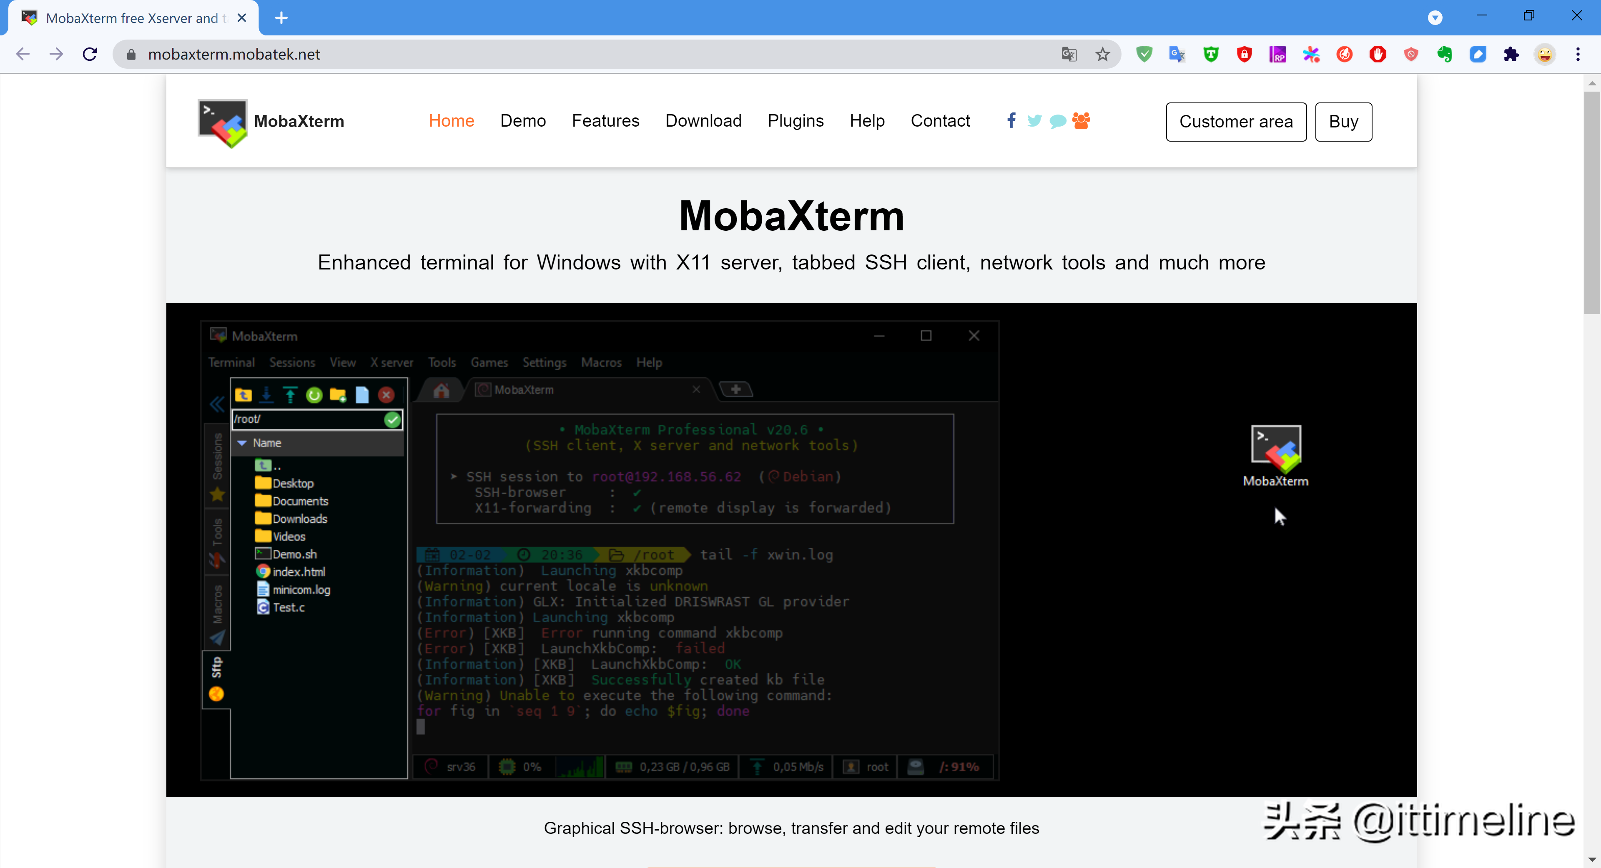The width and height of the screenshot is (1601, 868).
Task: Click the speech bubble chat icon
Action: coord(1057,120)
